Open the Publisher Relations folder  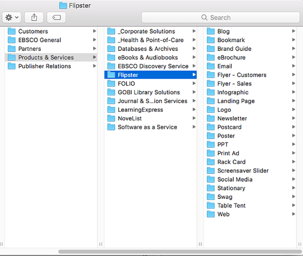point(45,66)
